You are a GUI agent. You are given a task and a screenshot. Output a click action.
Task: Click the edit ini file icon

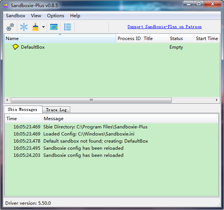coord(54,27)
